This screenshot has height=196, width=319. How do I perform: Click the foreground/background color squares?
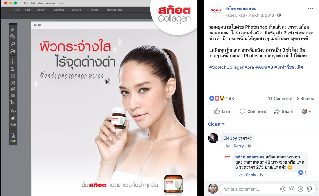[x=13, y=135]
